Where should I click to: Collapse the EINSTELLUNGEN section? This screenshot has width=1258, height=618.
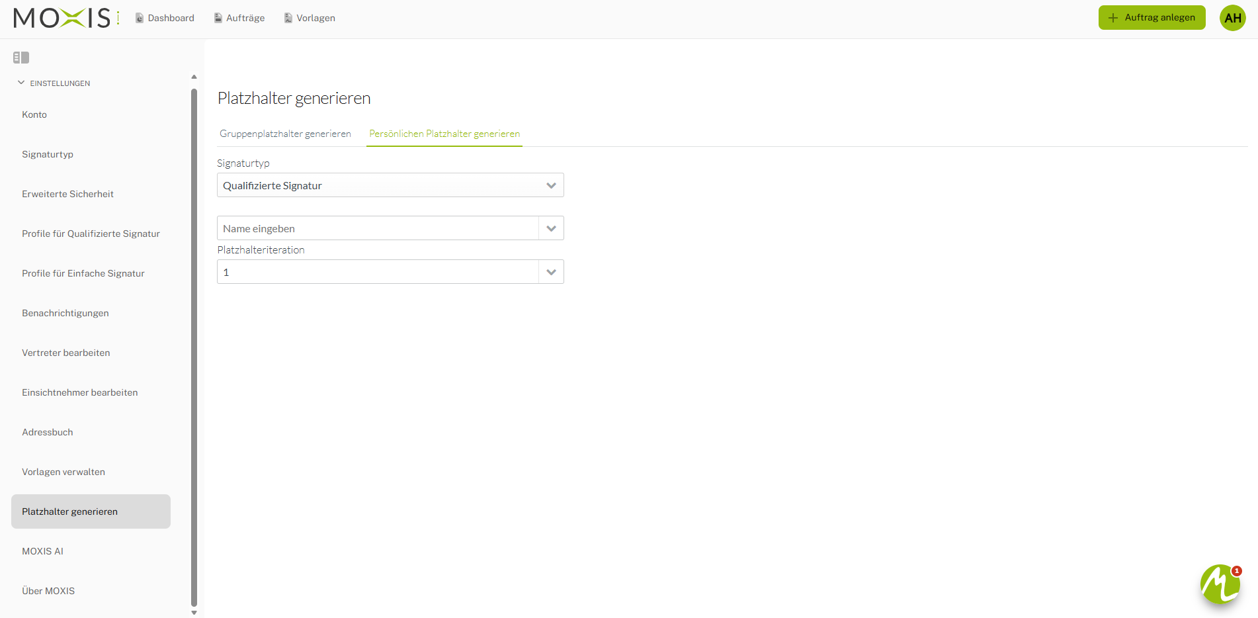pyautogui.click(x=21, y=83)
